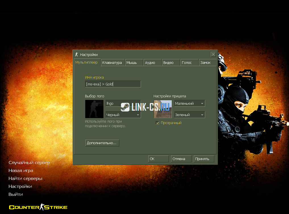Switch to the Клавиатура tab
Screen dimensions: 289x214
(x=112, y=63)
